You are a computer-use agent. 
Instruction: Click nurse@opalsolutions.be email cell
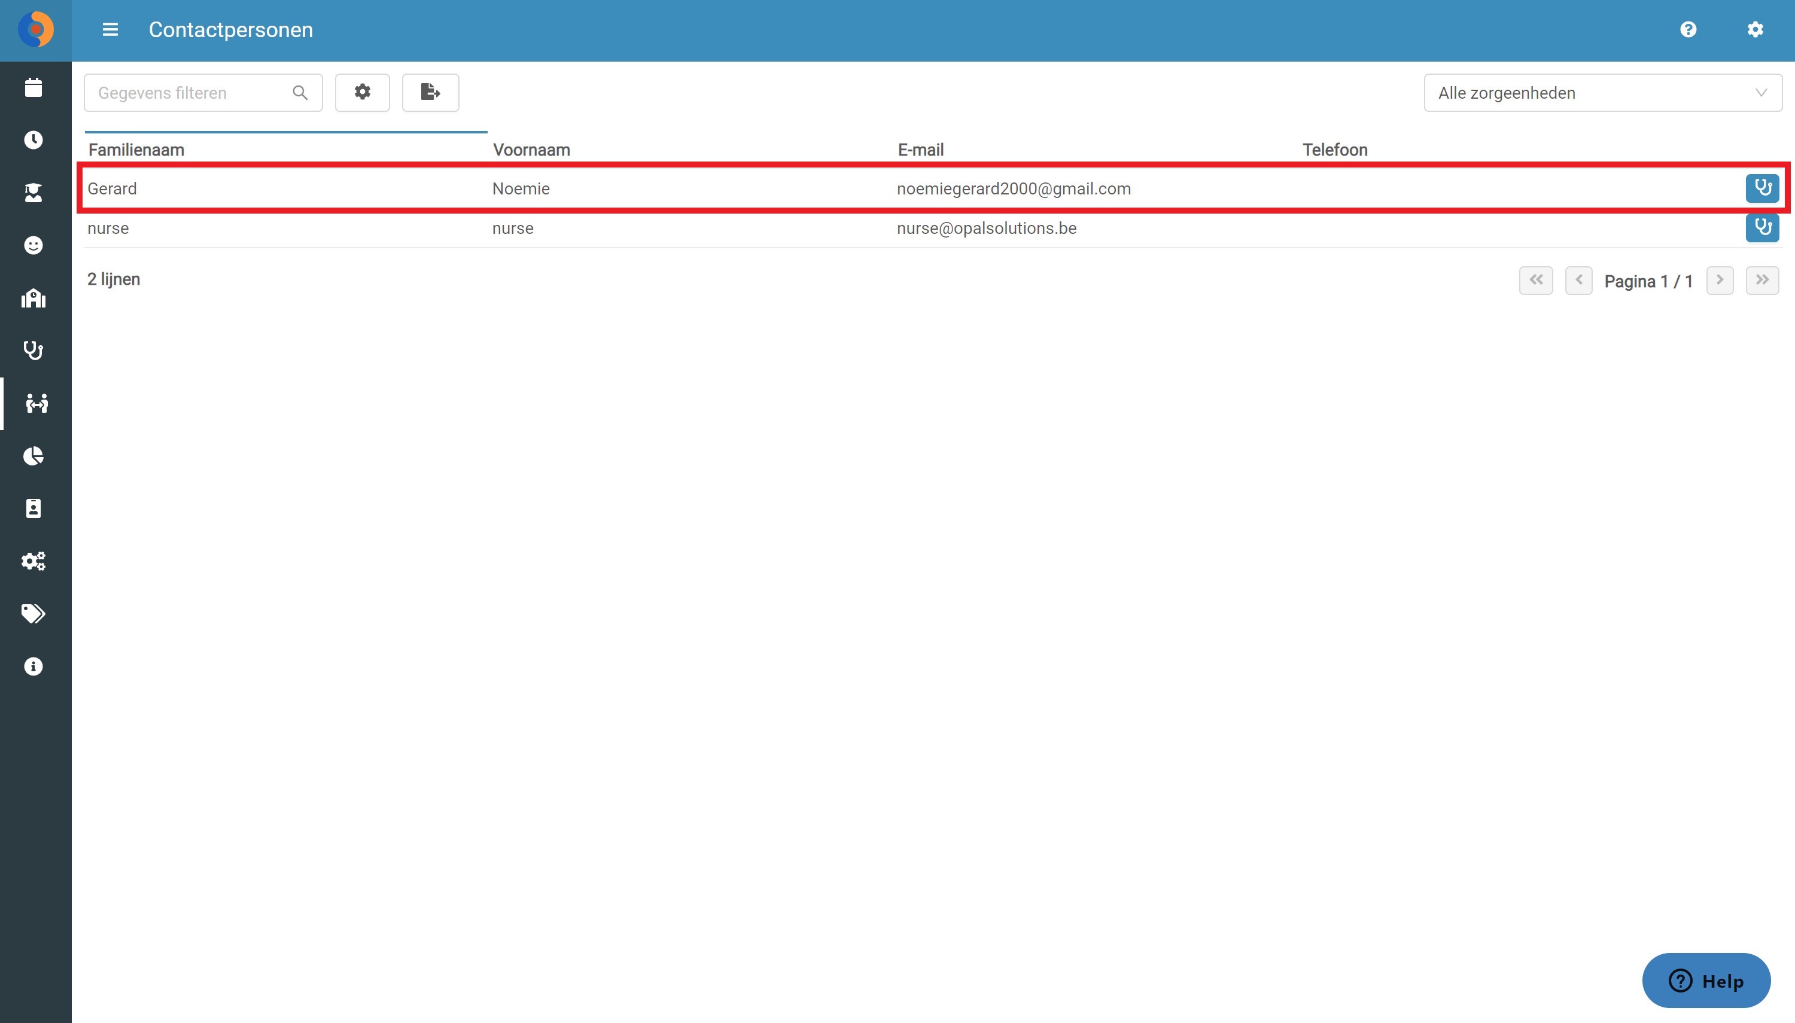(987, 229)
